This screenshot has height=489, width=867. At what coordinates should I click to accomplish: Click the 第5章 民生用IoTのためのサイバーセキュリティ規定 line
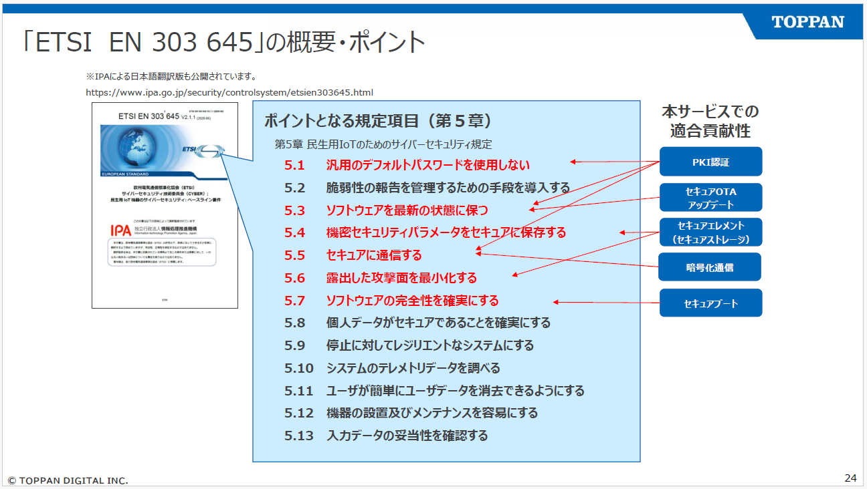point(383,144)
